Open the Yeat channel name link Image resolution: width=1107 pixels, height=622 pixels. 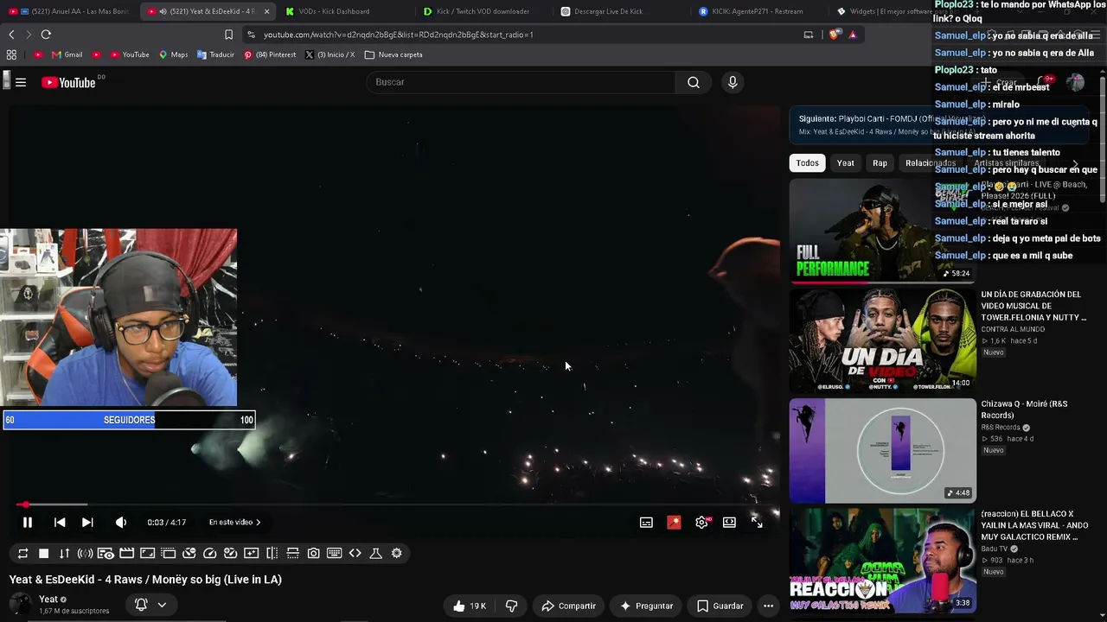click(x=48, y=600)
